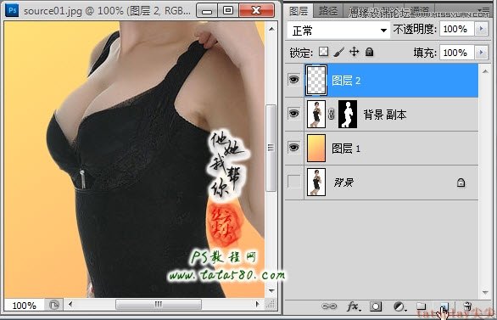Switch to the 路径 tab
This screenshot has height=320, width=497.
[x=328, y=11]
